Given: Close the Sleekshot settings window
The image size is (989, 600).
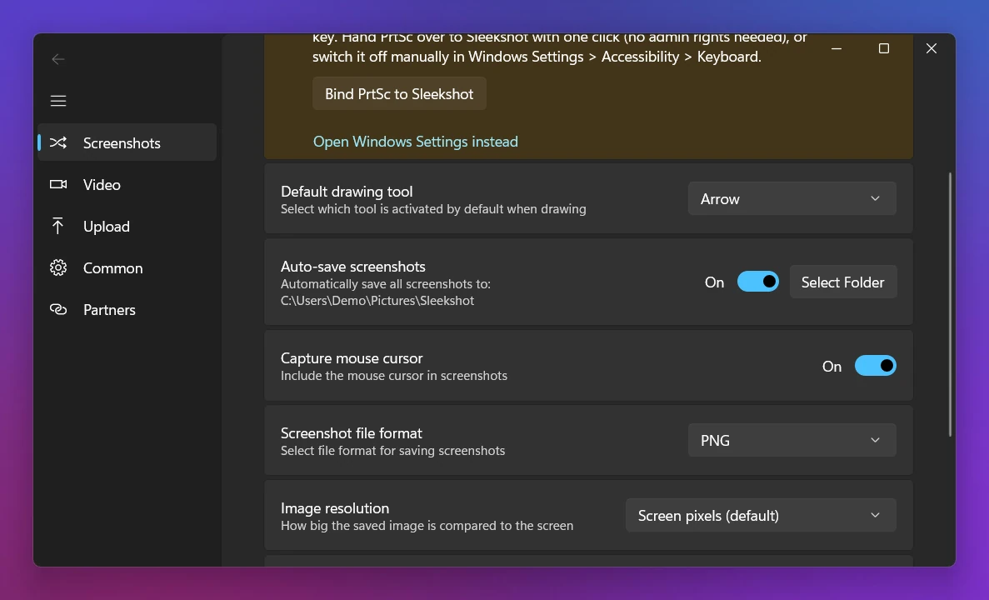Looking at the screenshot, I should 931,48.
